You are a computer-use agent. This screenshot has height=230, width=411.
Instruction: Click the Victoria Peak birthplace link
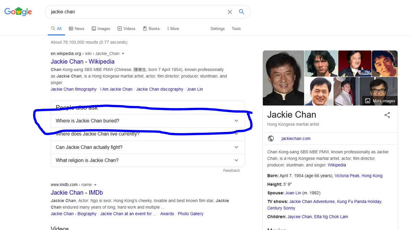tap(347, 175)
